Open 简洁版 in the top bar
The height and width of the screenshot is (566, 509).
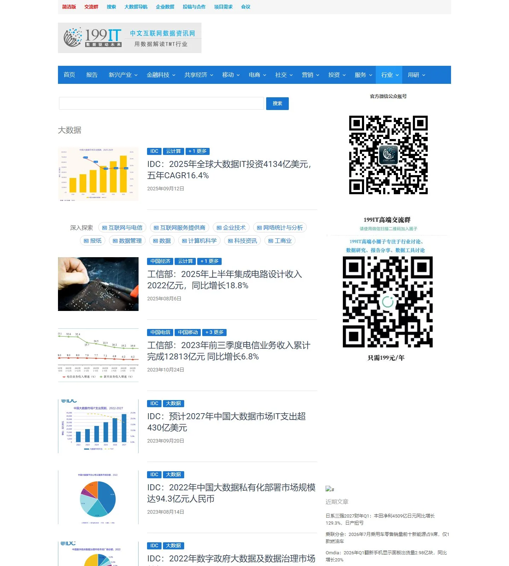click(x=69, y=7)
